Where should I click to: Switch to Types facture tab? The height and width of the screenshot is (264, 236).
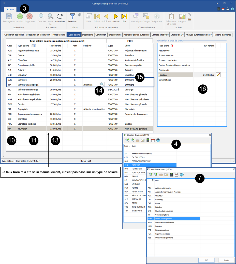[x=59, y=35]
